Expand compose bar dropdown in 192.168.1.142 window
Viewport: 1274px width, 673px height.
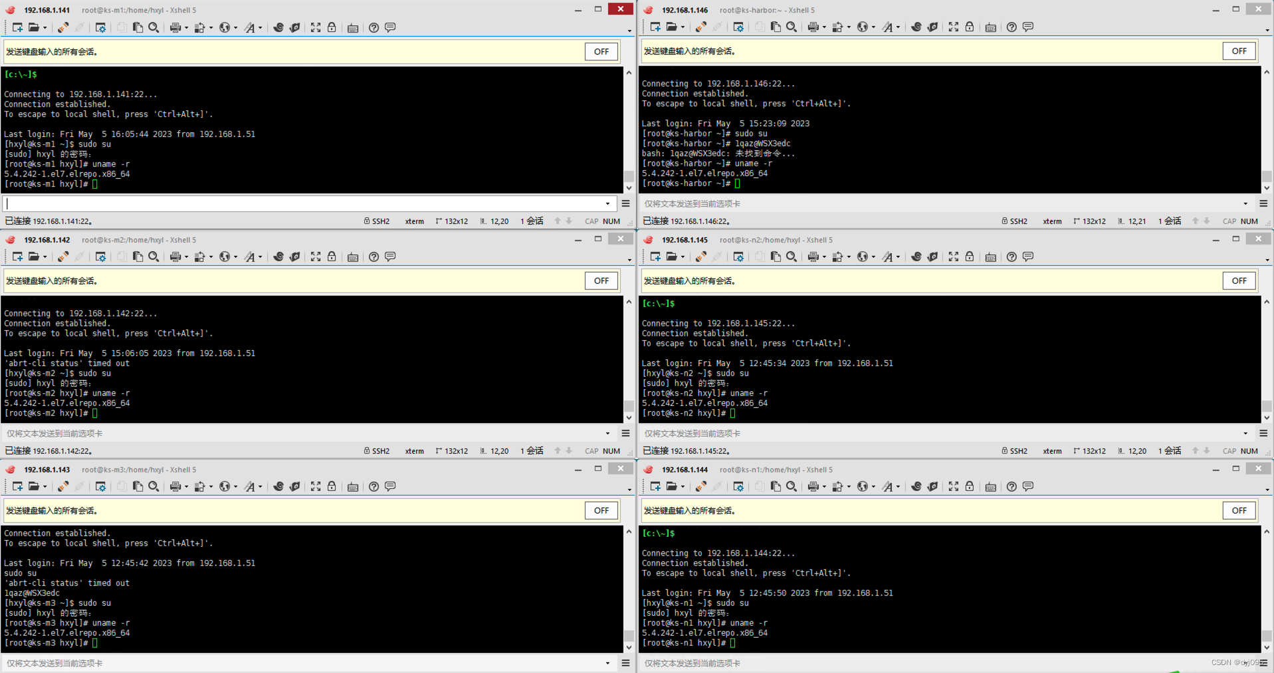pos(607,434)
